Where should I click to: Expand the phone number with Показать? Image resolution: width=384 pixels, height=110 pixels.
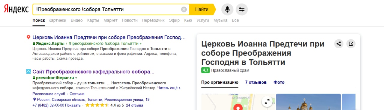[x=73, y=105]
